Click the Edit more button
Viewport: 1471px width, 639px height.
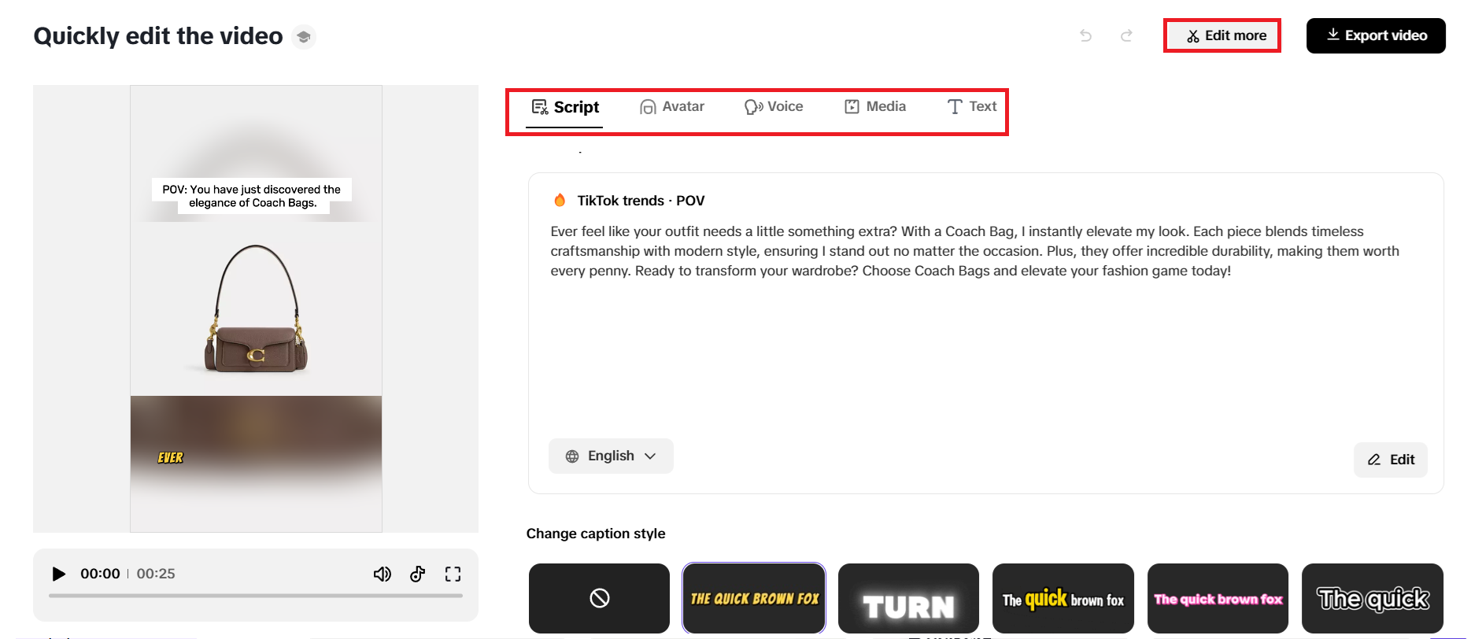pos(1222,35)
